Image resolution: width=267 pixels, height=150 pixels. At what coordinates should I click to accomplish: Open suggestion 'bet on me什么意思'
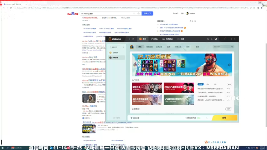point(89,32)
